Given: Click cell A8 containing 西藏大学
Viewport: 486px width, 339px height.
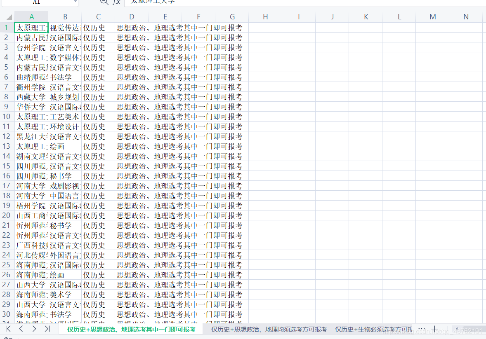Looking at the screenshot, I should click(31, 97).
